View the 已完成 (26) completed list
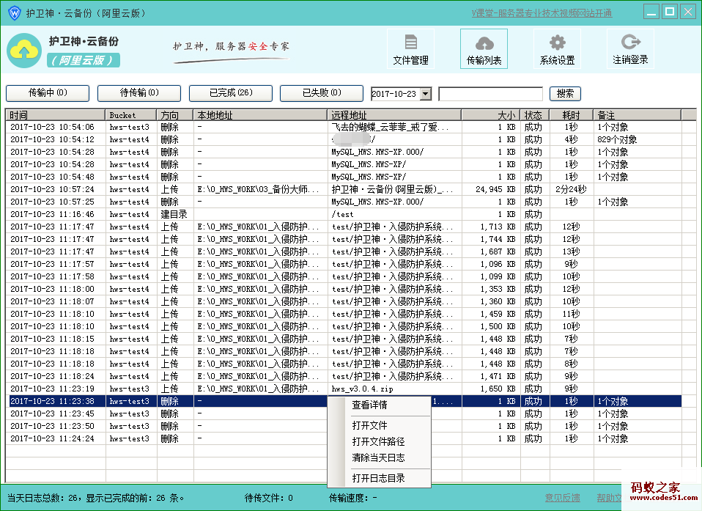Screen dimensions: 702x511 click(231, 93)
